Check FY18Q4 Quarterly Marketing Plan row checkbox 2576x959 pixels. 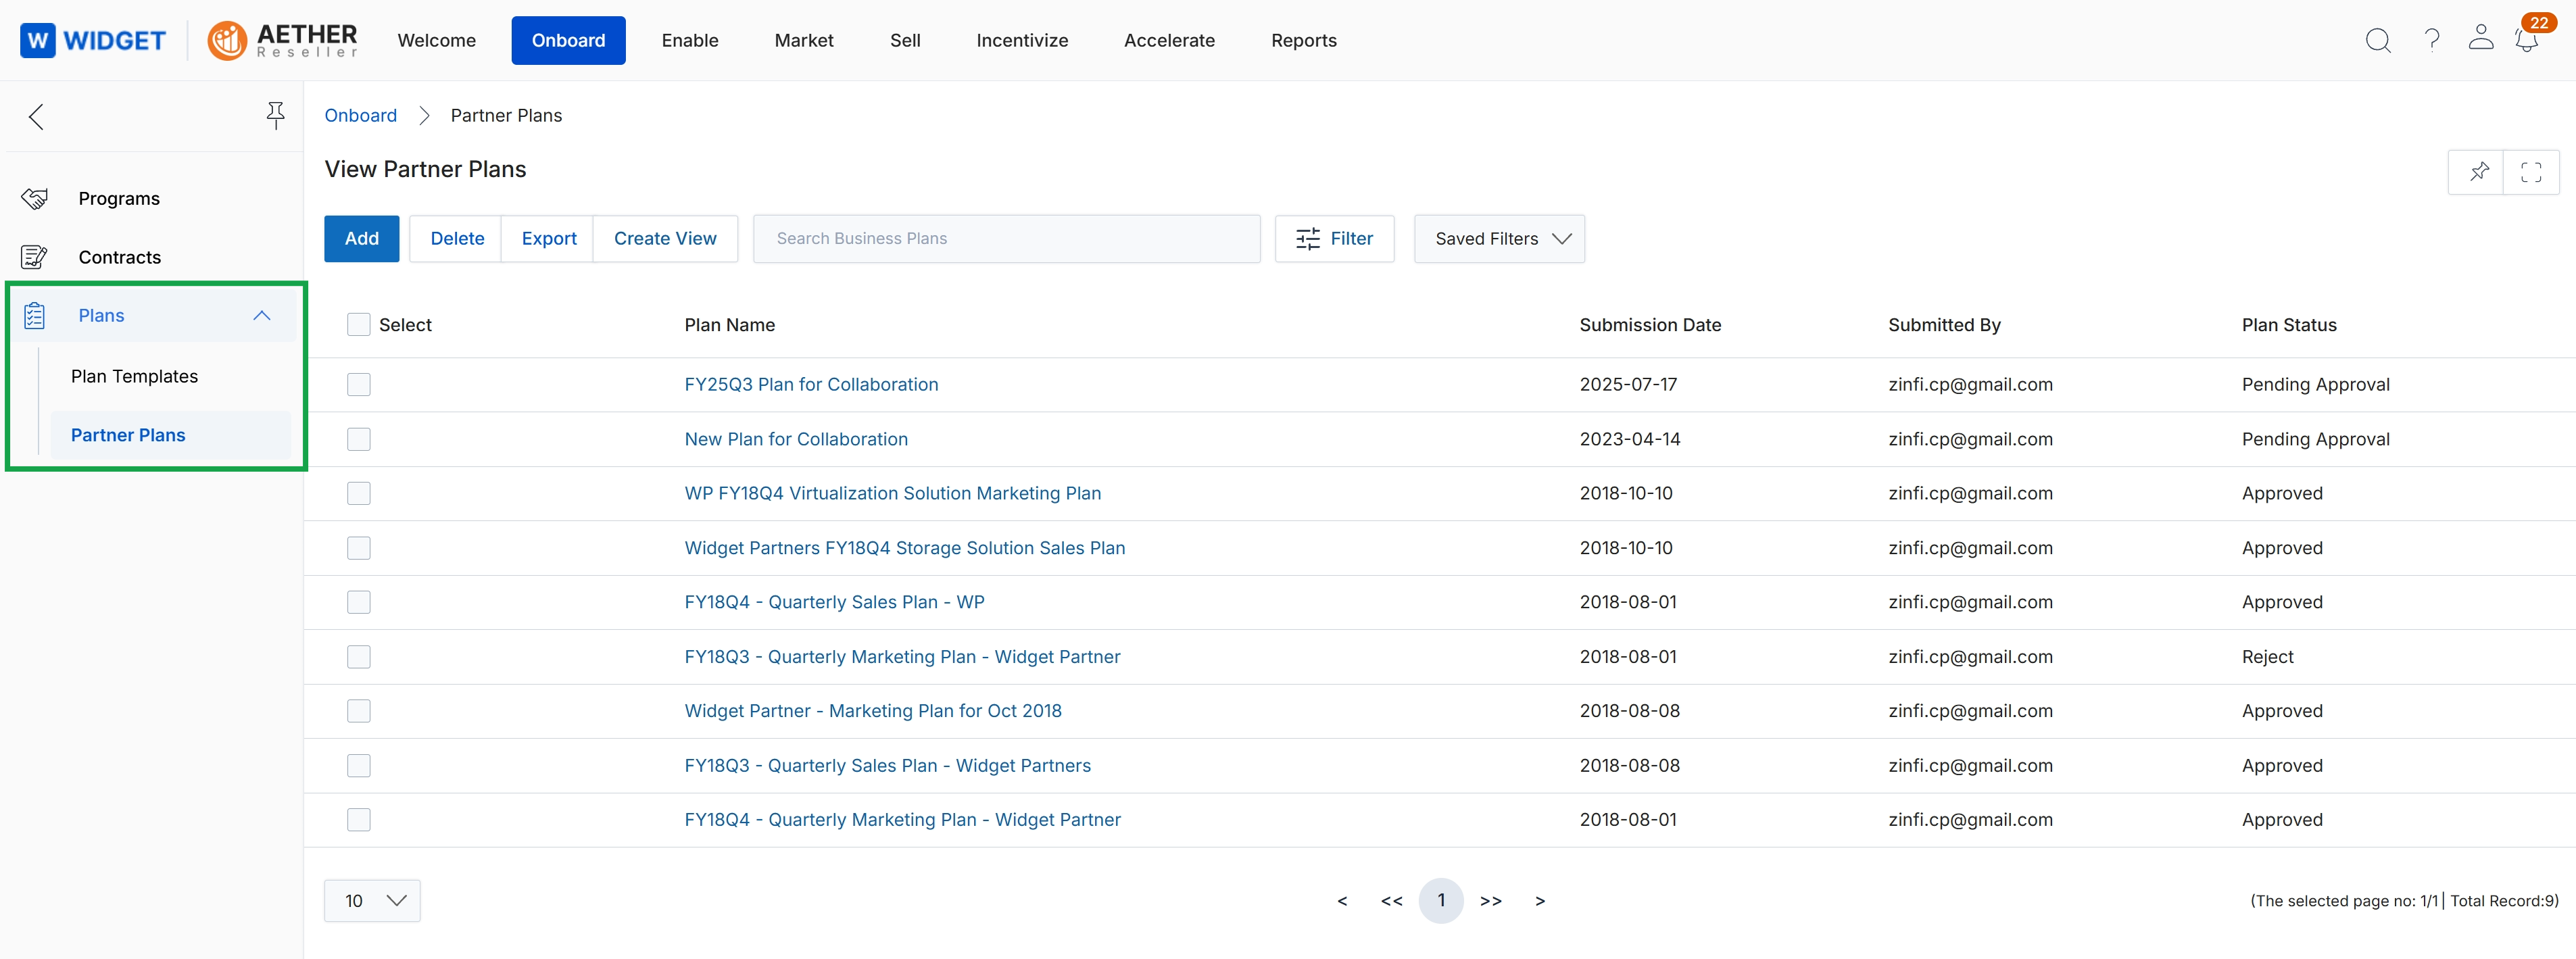(x=358, y=820)
